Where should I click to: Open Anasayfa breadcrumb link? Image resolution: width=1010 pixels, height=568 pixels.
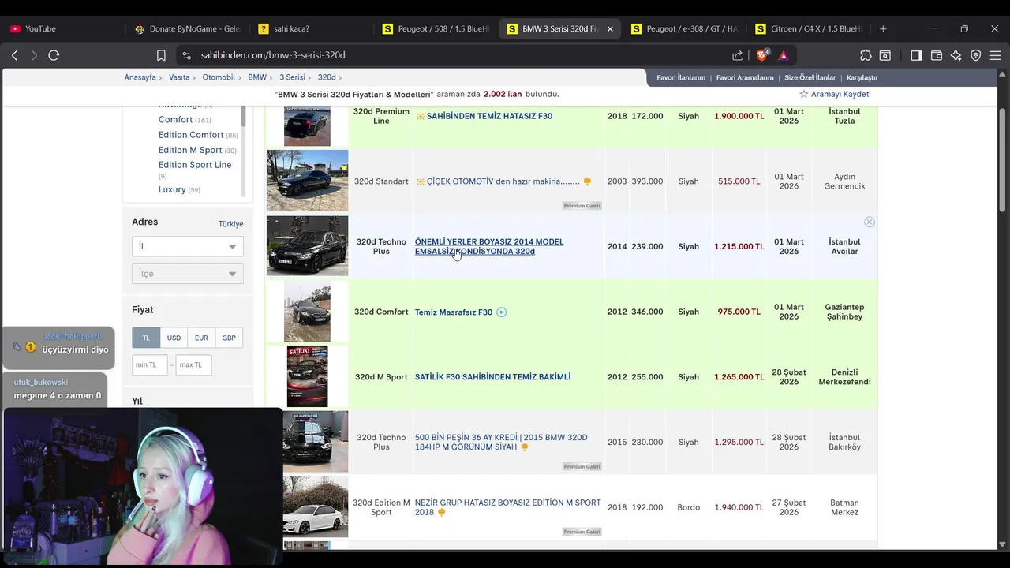pos(140,77)
